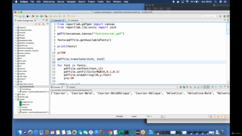Maximize the editor area
The width and height of the screenshot is (242, 136).
[228, 20]
